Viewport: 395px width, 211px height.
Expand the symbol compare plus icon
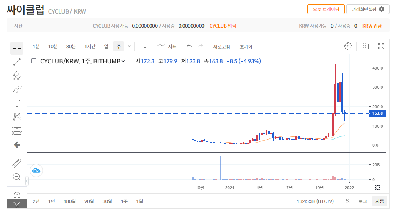pyautogui.click(x=34, y=61)
